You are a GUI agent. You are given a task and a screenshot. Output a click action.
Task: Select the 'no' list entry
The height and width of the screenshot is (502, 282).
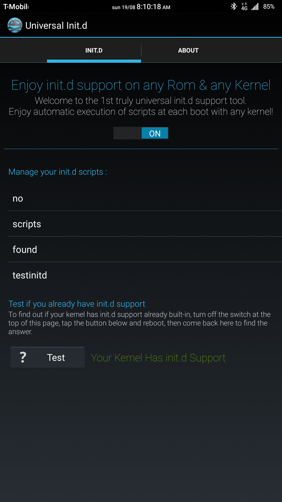pyautogui.click(x=141, y=198)
